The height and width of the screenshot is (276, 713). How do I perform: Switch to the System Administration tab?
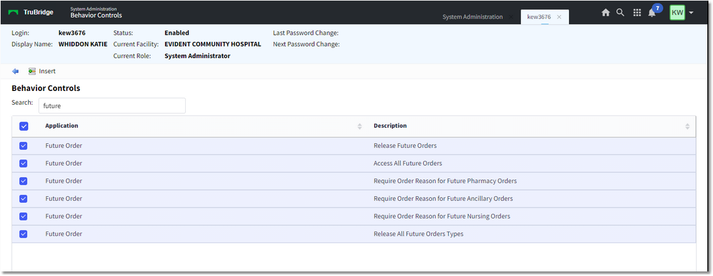[x=472, y=17]
